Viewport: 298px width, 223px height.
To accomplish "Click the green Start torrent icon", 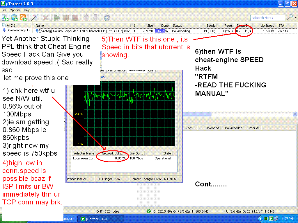I will 57,18.
